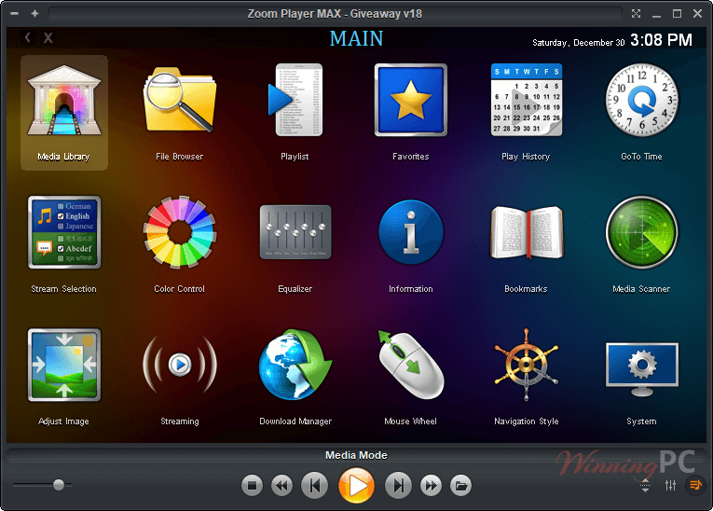Viewport: 713px width, 511px height.
Task: Open the Stream Selection icon
Action: click(x=64, y=232)
